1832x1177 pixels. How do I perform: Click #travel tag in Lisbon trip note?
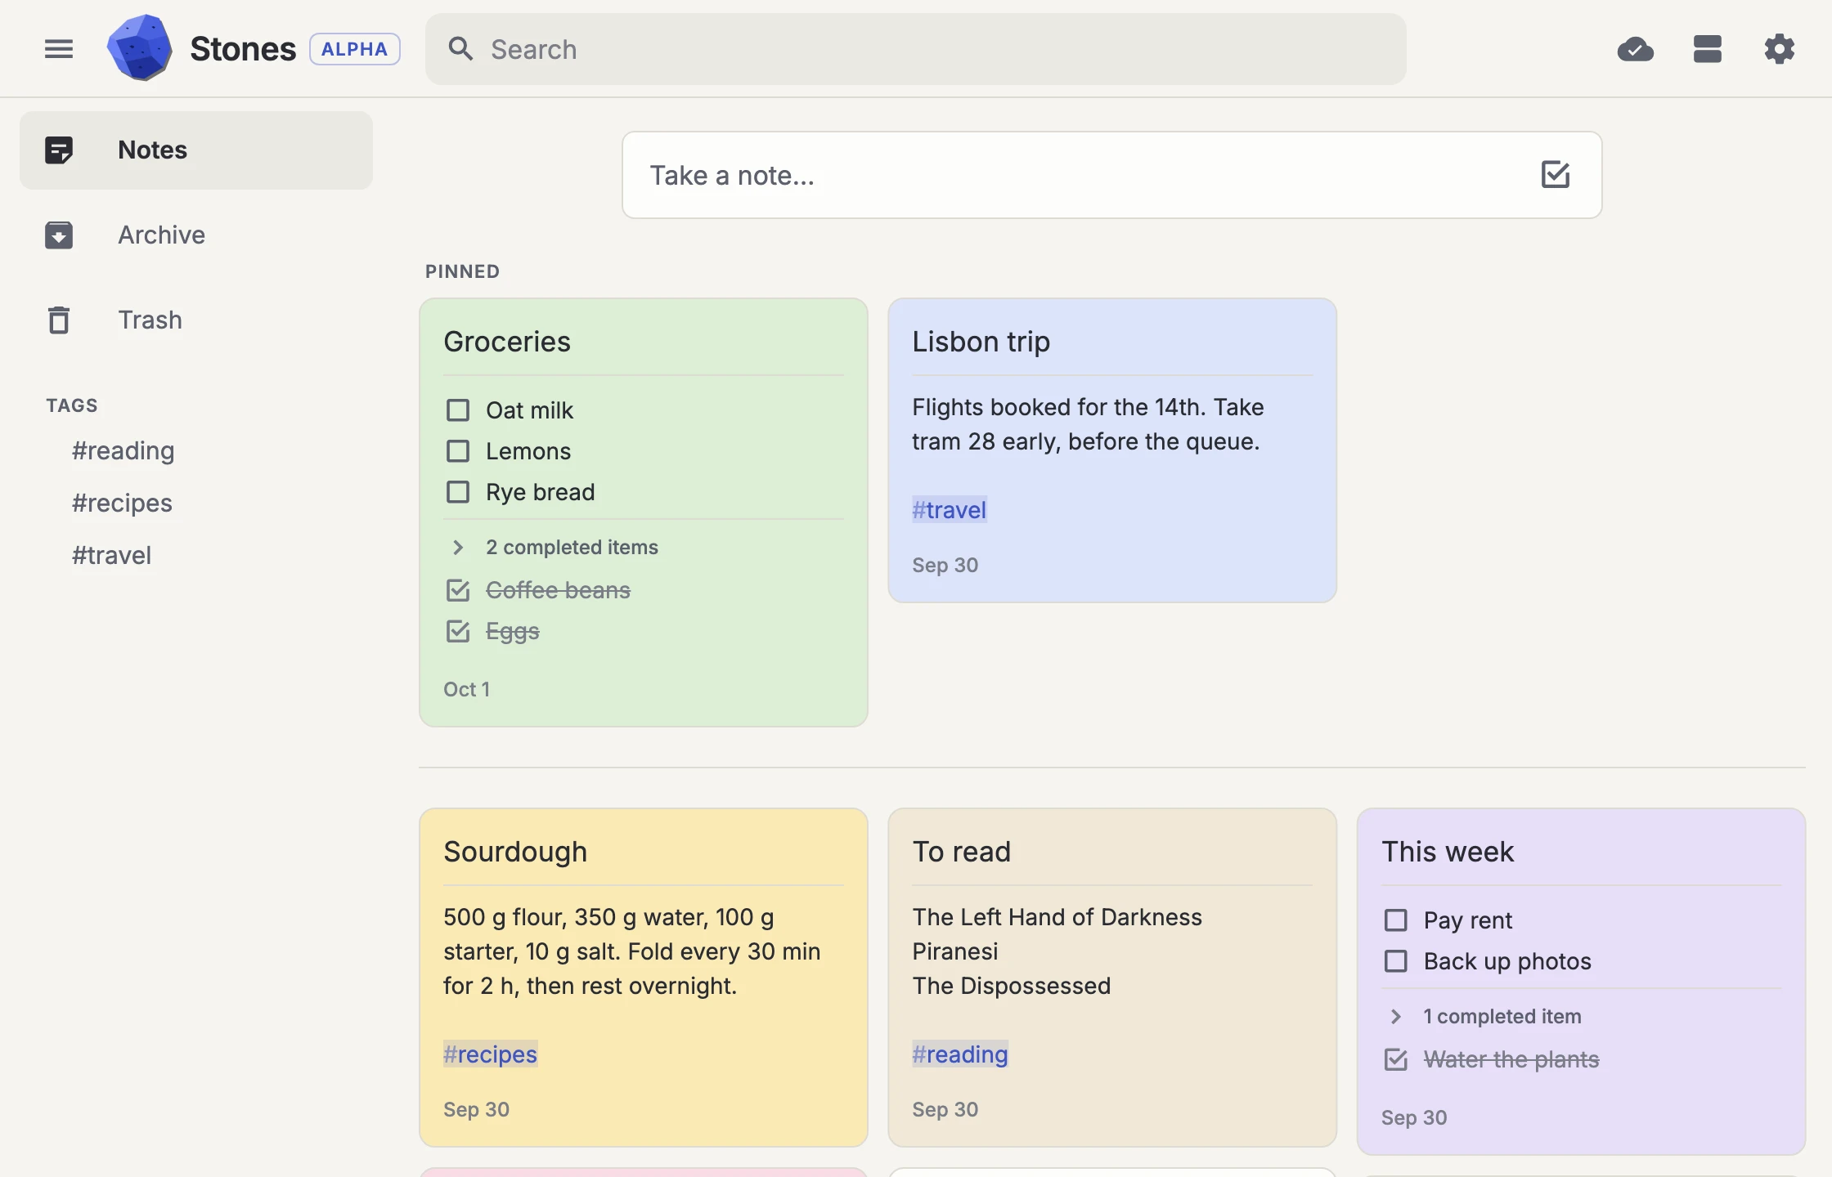[x=950, y=510]
